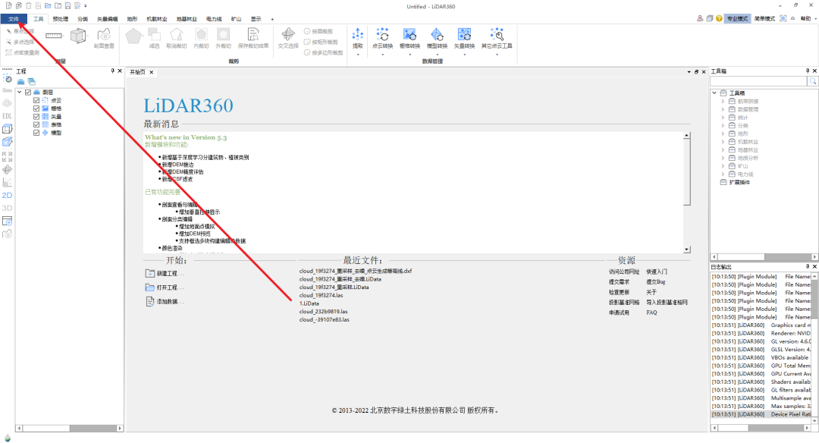Open the 矢量转换 vector conversion tool
The height and width of the screenshot is (443, 819).
tap(464, 39)
